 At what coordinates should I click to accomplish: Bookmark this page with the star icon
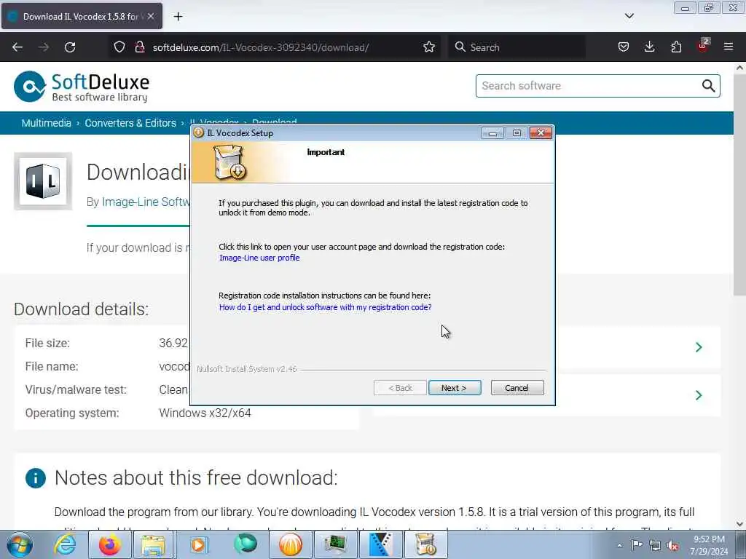pyautogui.click(x=429, y=47)
